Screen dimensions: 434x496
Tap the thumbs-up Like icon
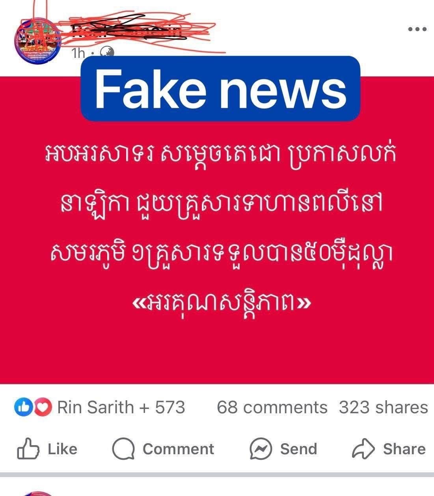click(x=28, y=449)
